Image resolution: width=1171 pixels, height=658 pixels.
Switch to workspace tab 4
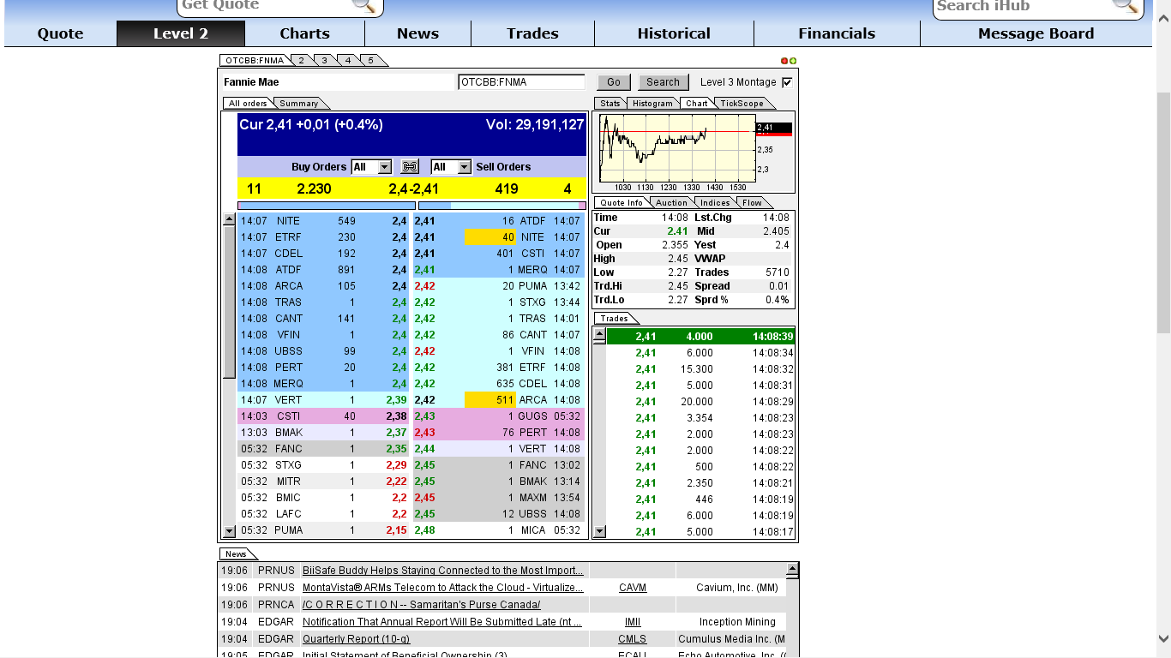pyautogui.click(x=348, y=61)
